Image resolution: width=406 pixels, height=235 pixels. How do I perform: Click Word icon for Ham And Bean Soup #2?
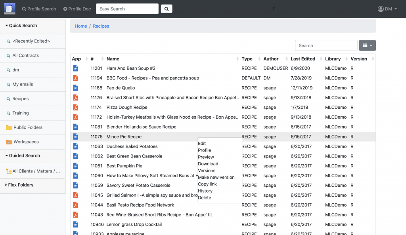pyautogui.click(x=75, y=68)
